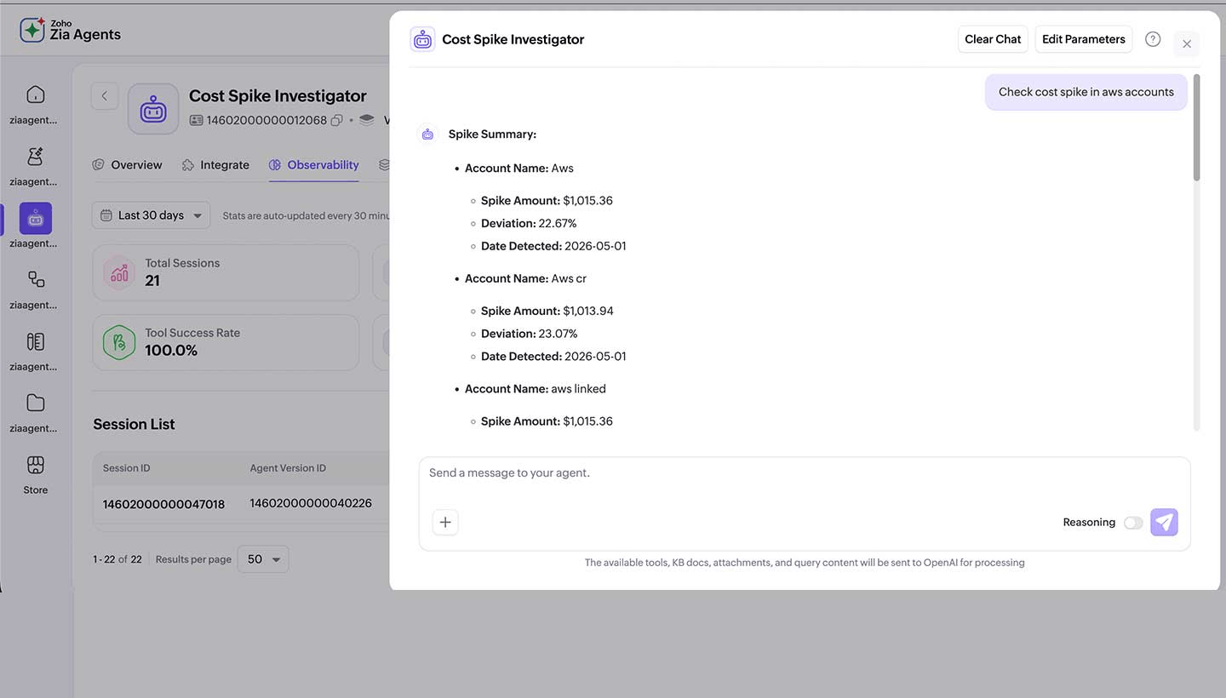
Task: Select the flask-with-sparkle icon in the sidebar
Action: [x=36, y=157]
